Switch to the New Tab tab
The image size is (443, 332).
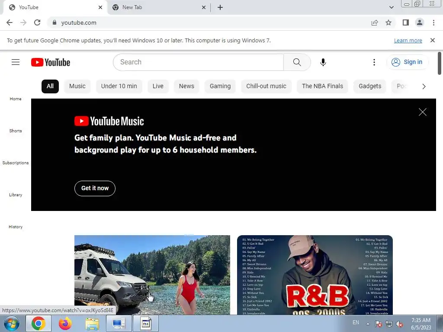[x=158, y=8]
